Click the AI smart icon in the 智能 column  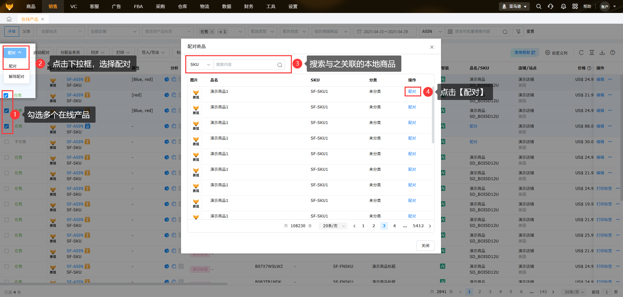coord(443,79)
